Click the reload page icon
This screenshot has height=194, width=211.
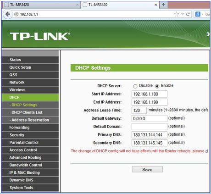[x=188, y=14]
